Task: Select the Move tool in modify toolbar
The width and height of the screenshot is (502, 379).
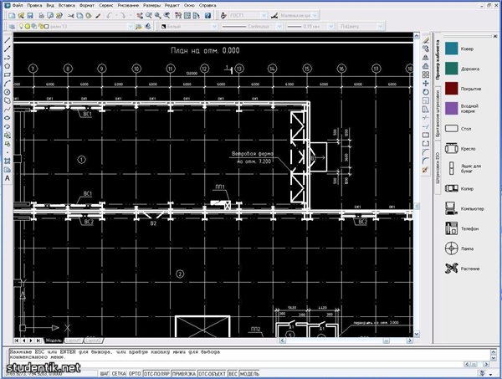Action: click(x=426, y=84)
